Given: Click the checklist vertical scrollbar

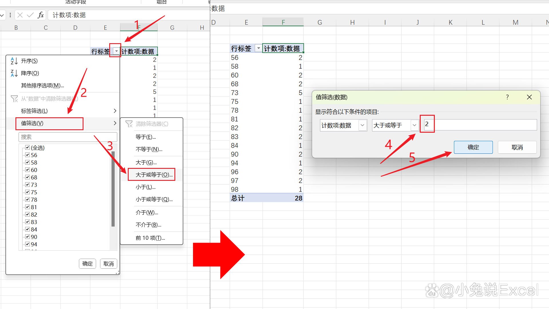Looking at the screenshot, I should coord(113,189).
